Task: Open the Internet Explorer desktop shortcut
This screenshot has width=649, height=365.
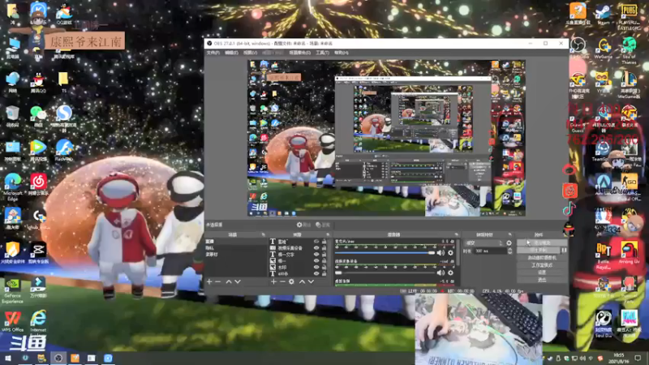Action: point(38,322)
